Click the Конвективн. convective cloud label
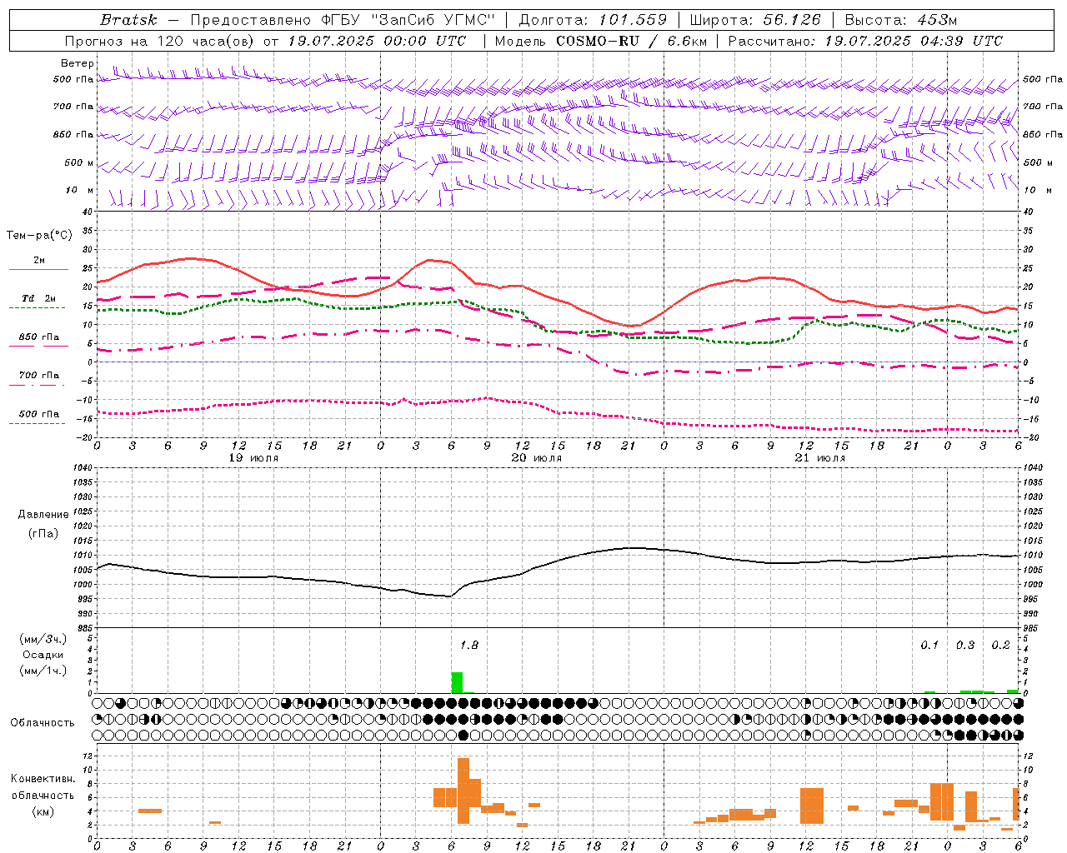Screen dimensions: 1067x853 (43, 779)
